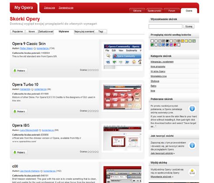The image size is (214, 183).
Task: Open the Forum navigation tab
Action: [x=172, y=10]
